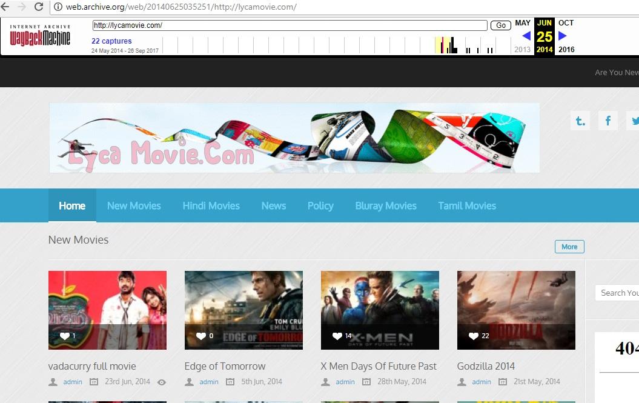Viewport: 639px width, 403px height.
Task: Click admin author link under Godzilla 2014
Action: [482, 382]
